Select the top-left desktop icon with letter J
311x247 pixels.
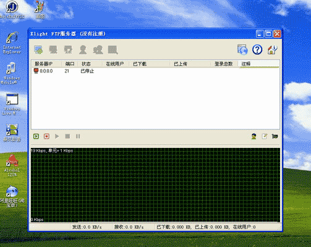pos(12,9)
